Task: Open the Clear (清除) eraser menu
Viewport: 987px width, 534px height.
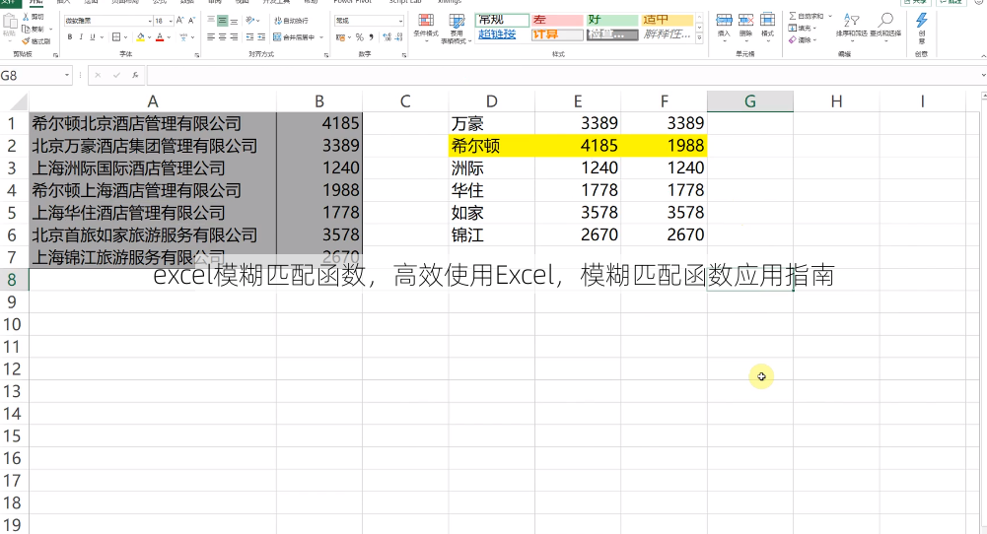Action: tap(802, 39)
